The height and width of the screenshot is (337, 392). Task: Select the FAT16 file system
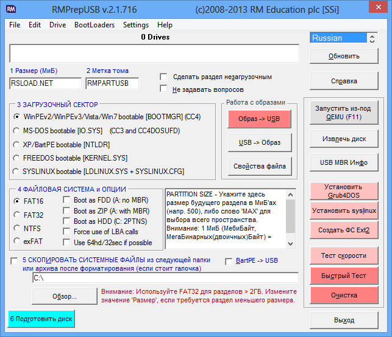16,201
